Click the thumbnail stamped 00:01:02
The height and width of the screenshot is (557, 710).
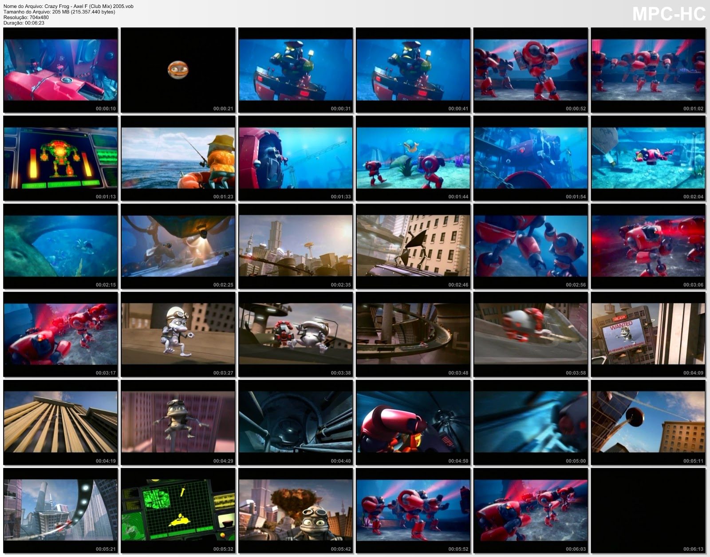point(648,70)
